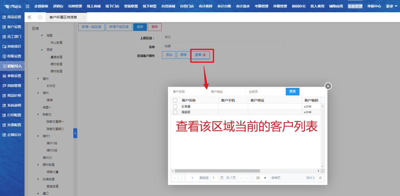Close the 客户所属区域信息 tab

(x=84, y=17)
